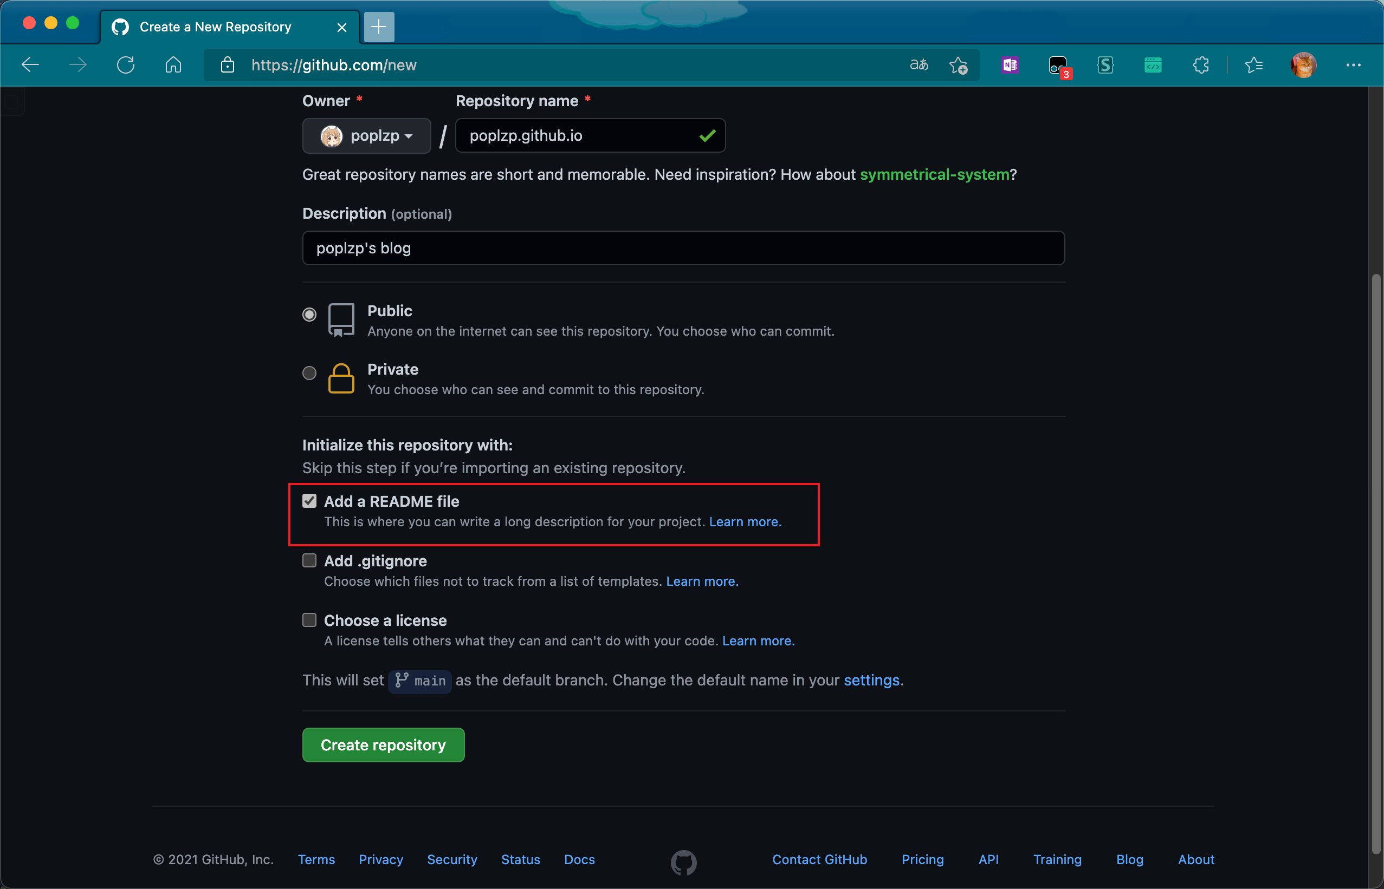The height and width of the screenshot is (889, 1384).
Task: Open the translate page icon
Action: tap(919, 64)
